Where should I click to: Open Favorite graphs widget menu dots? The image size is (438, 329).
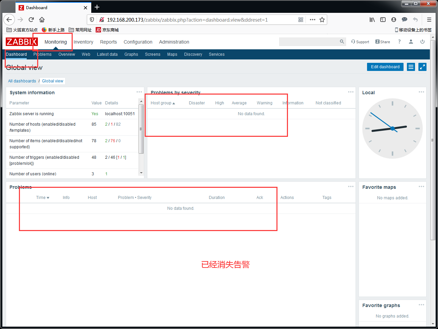pyautogui.click(x=421, y=305)
